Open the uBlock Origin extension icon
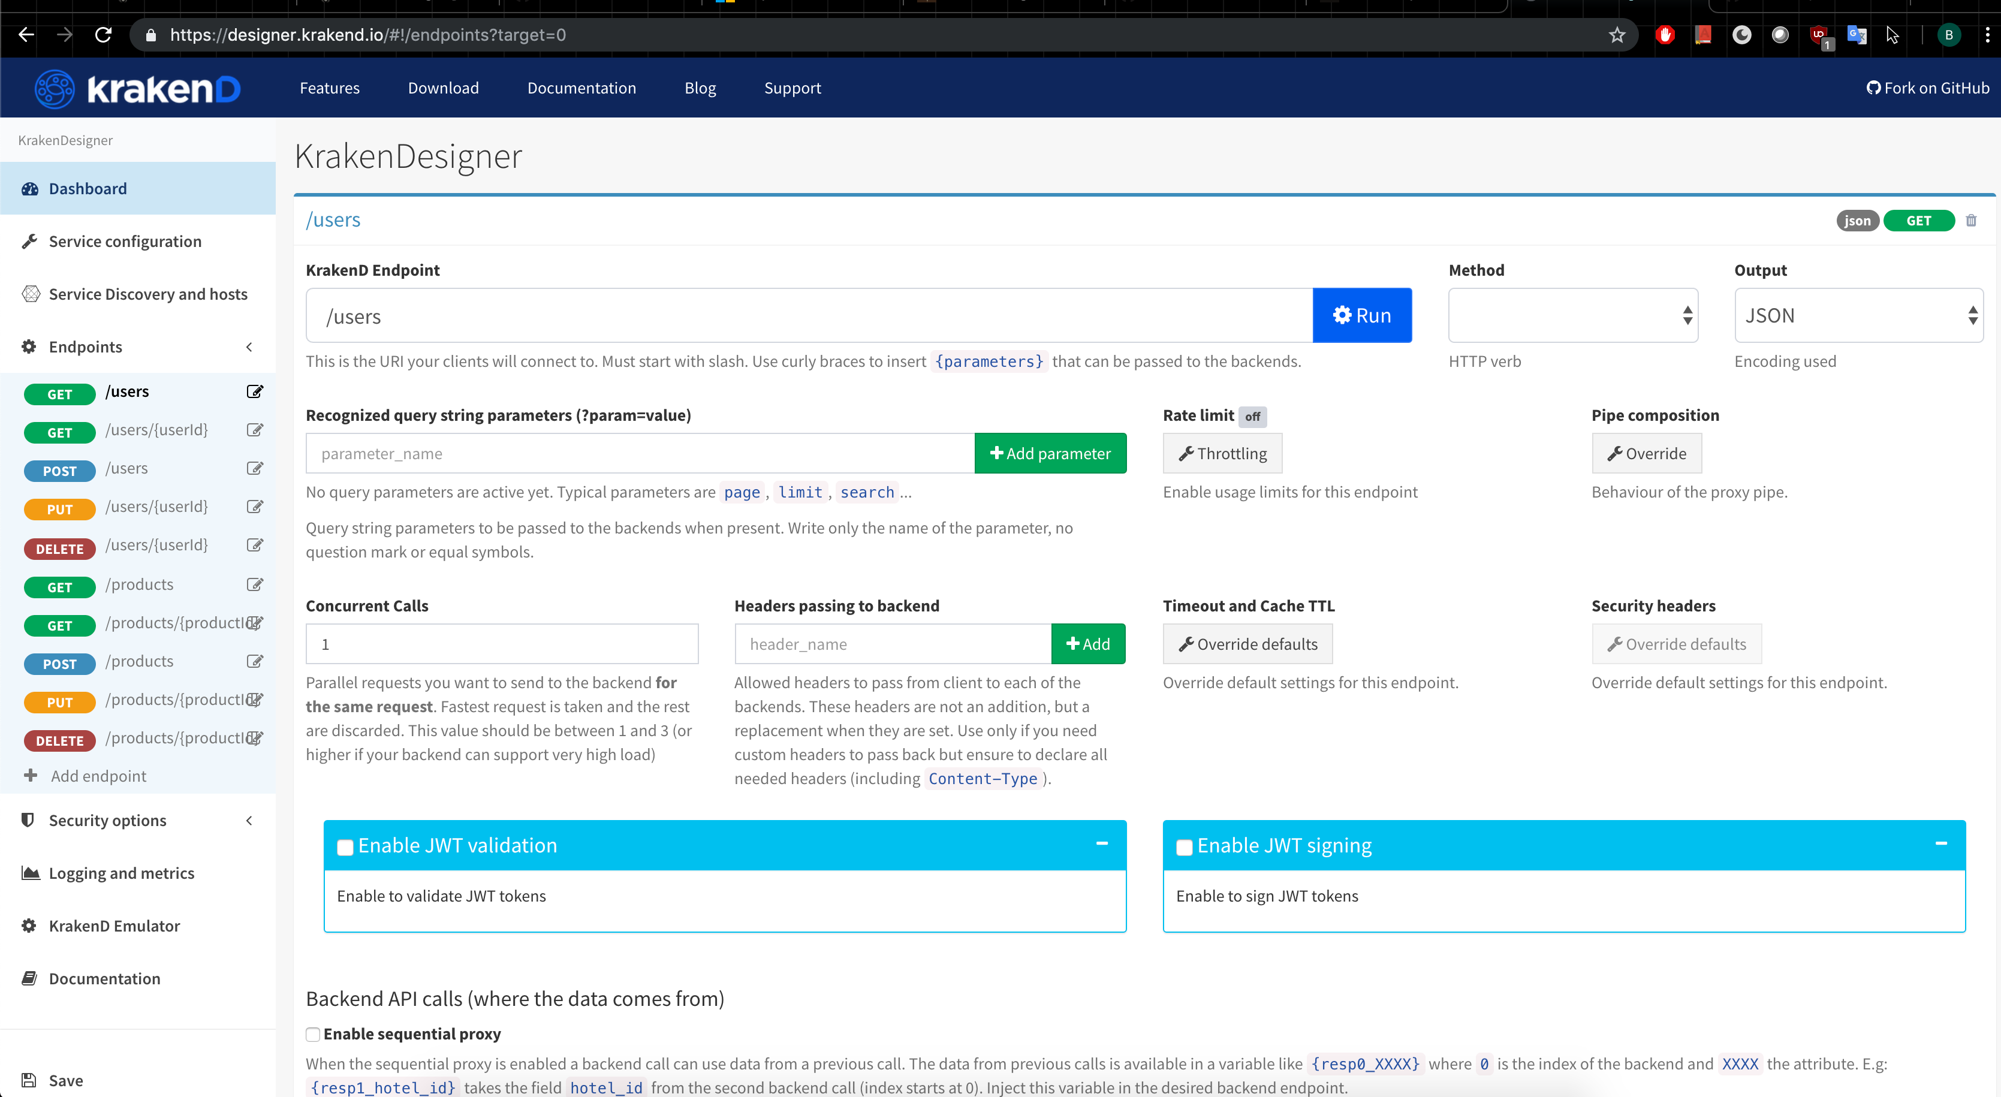The width and height of the screenshot is (2001, 1097). tap(1819, 35)
